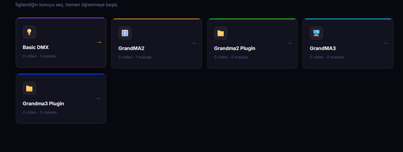Click "0 video · 0 makale" under Grandma3 Plugin
Screen dimensions: 403x152
click(x=40, y=112)
